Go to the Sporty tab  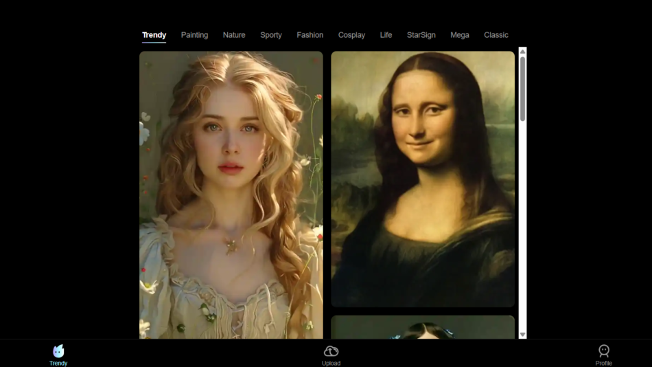(x=271, y=35)
